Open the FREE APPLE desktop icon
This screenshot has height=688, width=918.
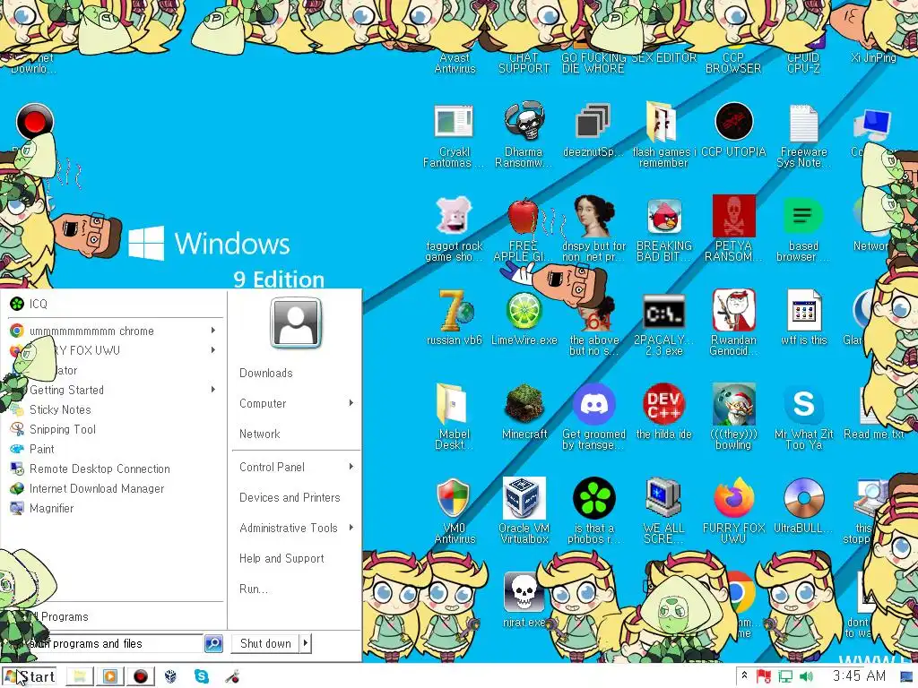pyautogui.click(x=523, y=215)
